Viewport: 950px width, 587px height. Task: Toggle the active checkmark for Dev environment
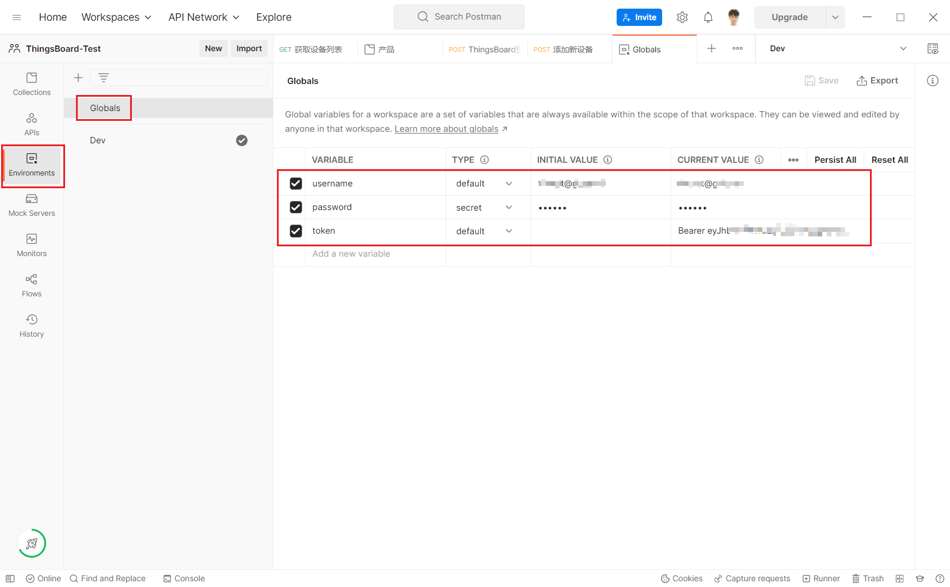pyautogui.click(x=242, y=140)
